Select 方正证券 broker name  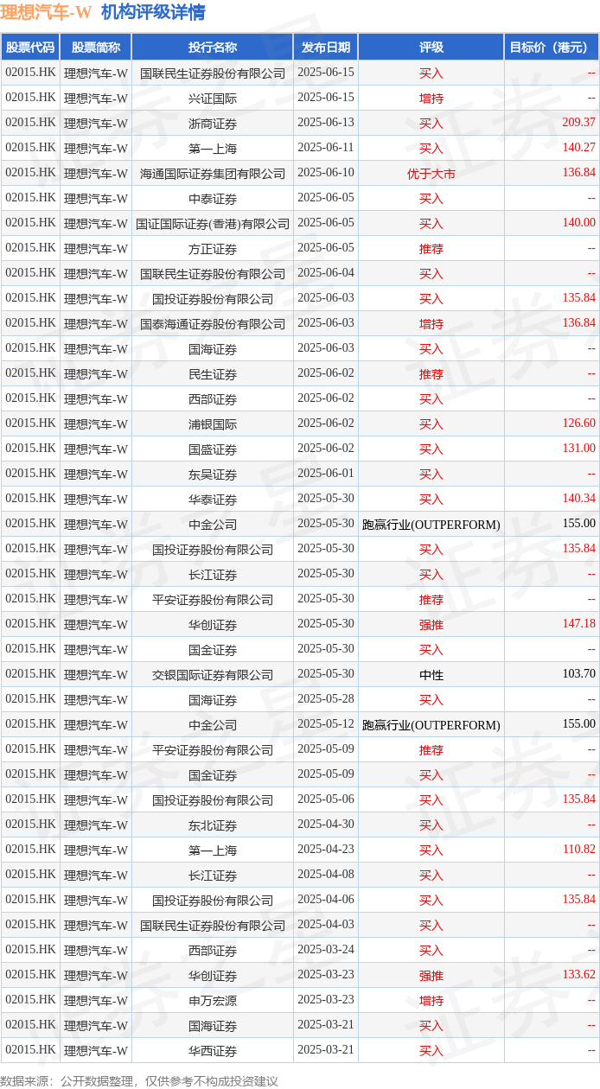pos(213,249)
